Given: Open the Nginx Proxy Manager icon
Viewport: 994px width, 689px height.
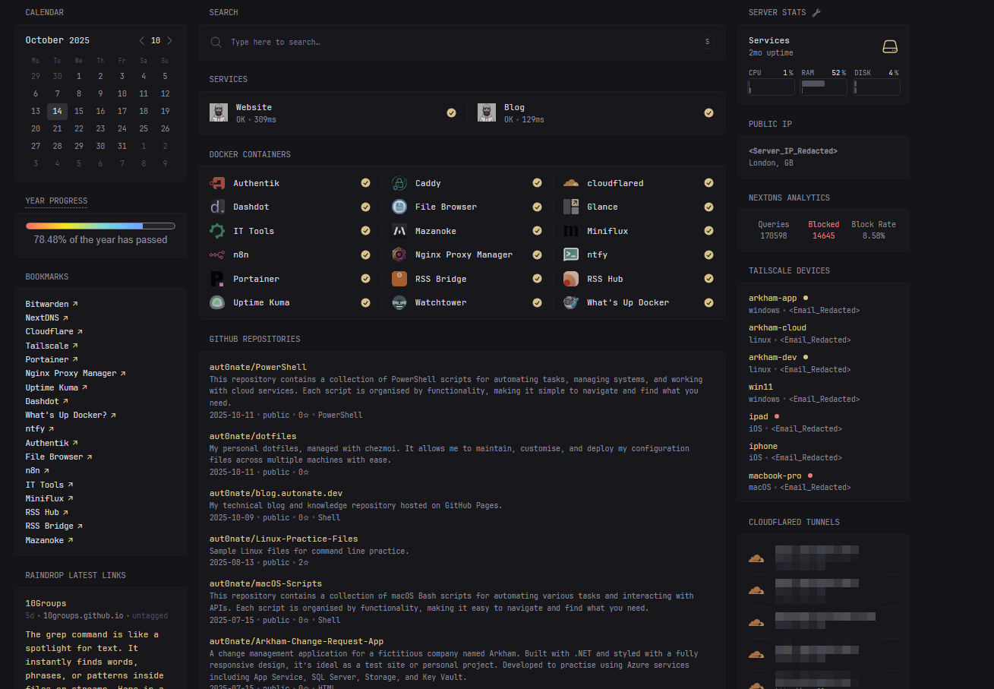Looking at the screenshot, I should (x=399, y=254).
